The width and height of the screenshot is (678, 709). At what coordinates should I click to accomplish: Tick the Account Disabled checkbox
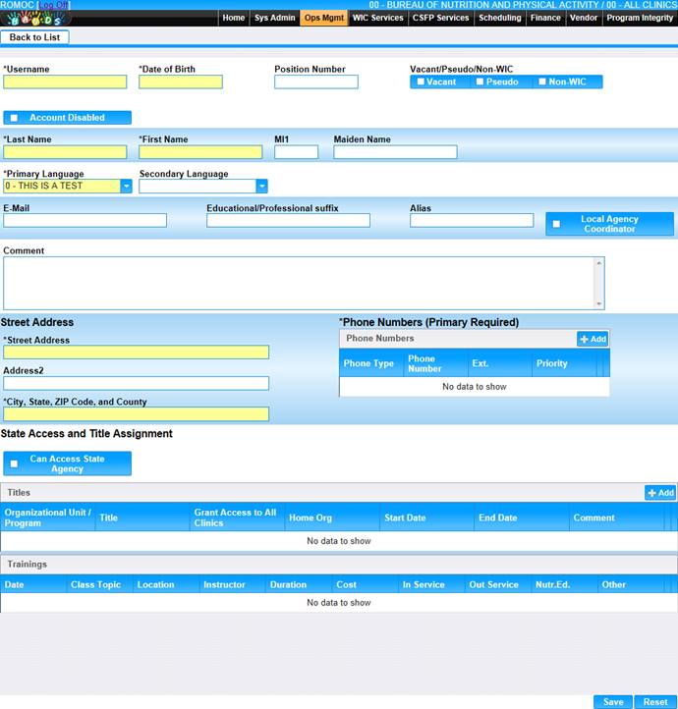tap(14, 118)
